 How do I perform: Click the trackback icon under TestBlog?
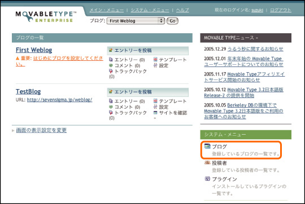111,112
